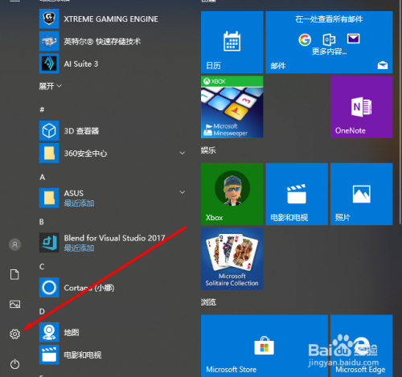Image resolution: width=402 pixels, height=377 pixels.
Task: Click the # letter group header
Action: 42,109
